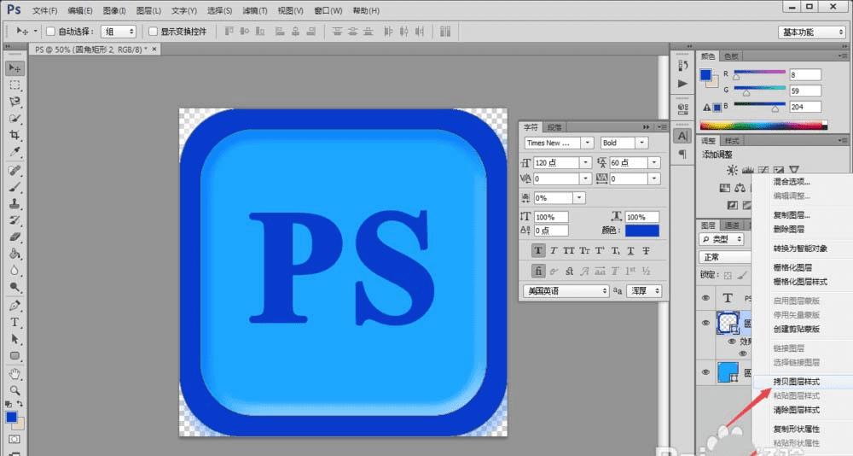Click the B value field showing 204
853x456 pixels.
(805, 107)
